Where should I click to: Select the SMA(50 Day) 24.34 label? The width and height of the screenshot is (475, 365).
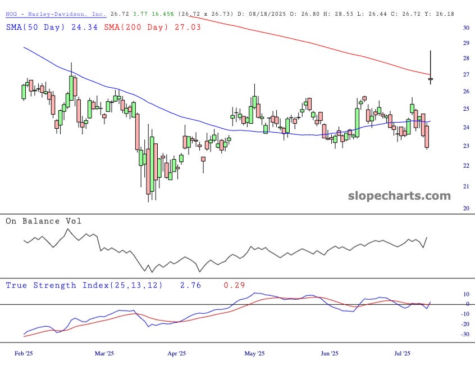[52, 28]
